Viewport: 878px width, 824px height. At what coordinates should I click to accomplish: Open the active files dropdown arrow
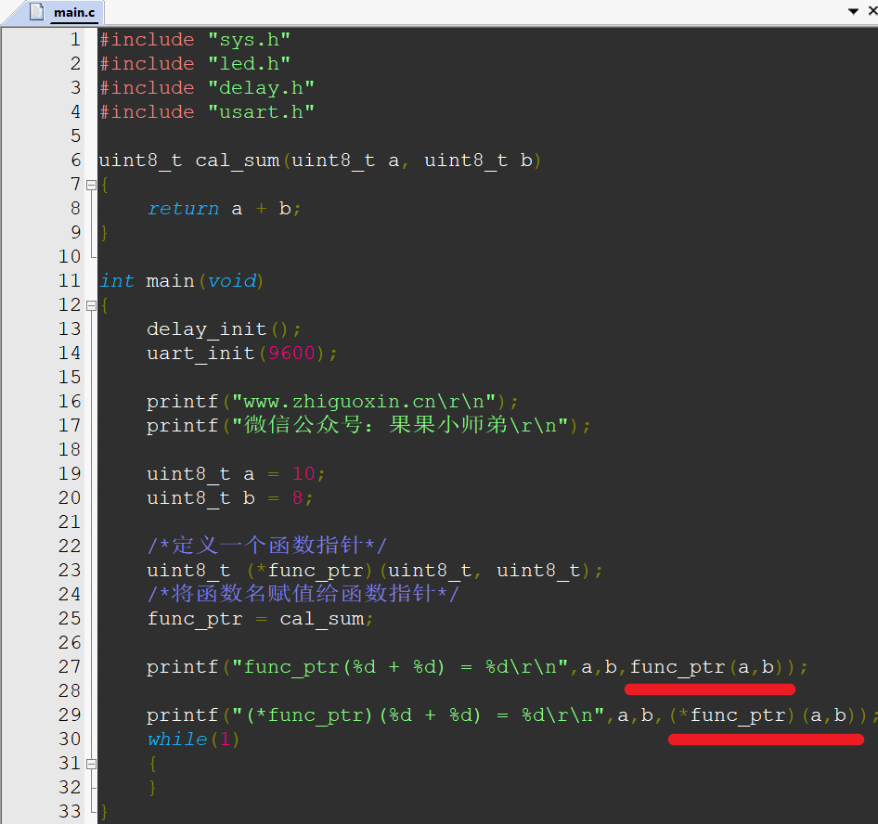click(853, 11)
